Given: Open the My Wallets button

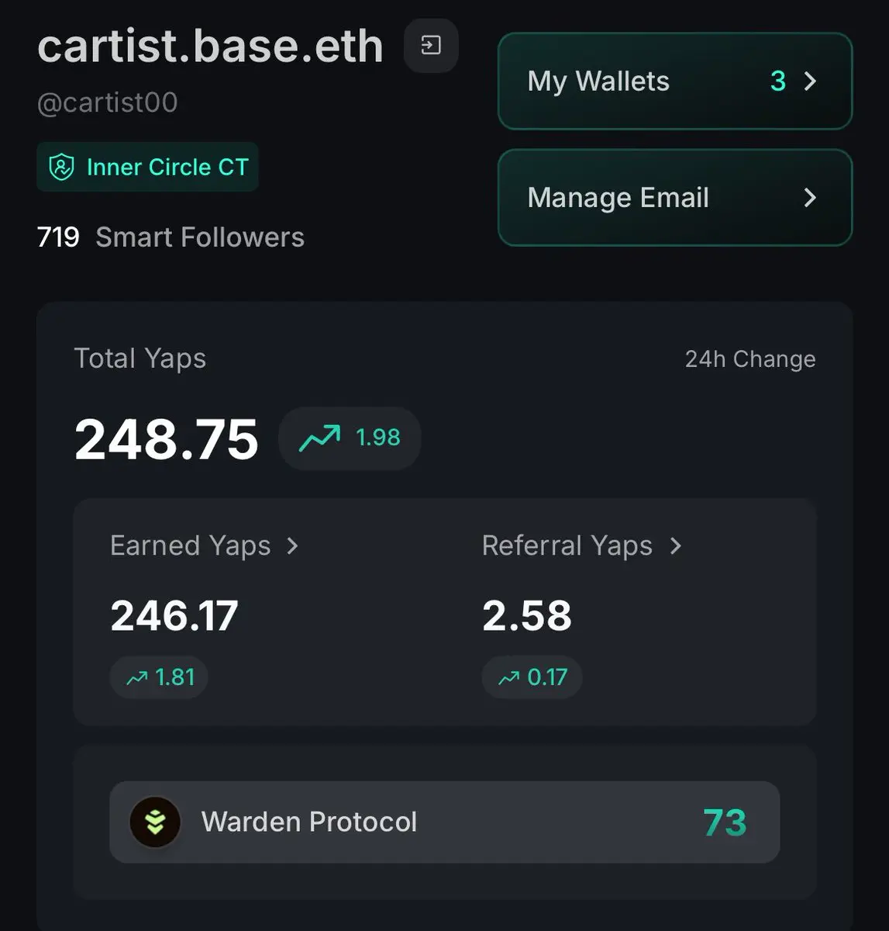Looking at the screenshot, I should coord(675,81).
